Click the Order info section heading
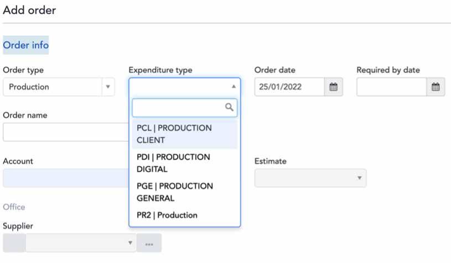 [26, 45]
